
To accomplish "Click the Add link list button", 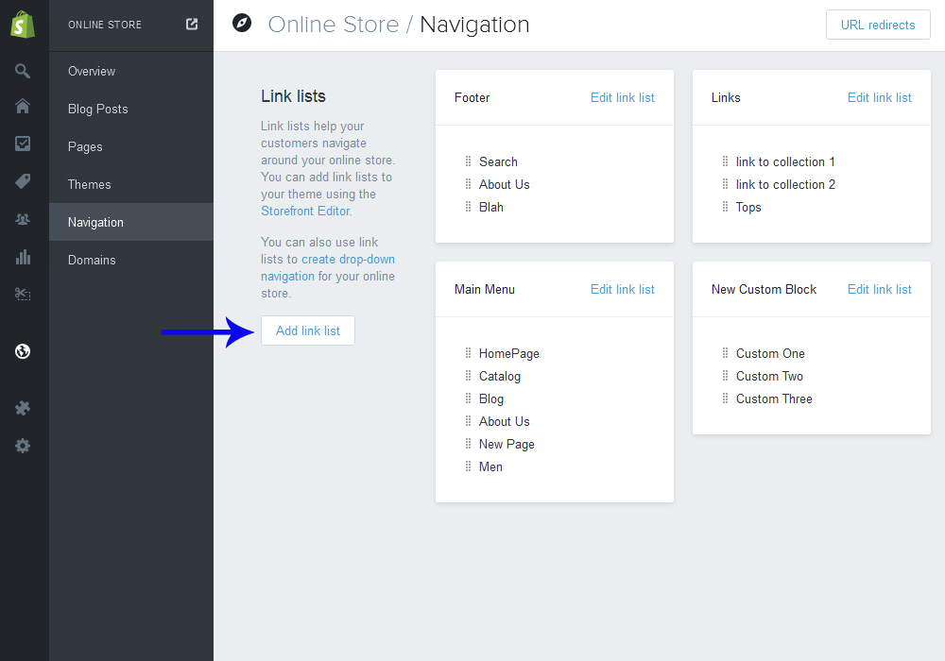I will (308, 330).
